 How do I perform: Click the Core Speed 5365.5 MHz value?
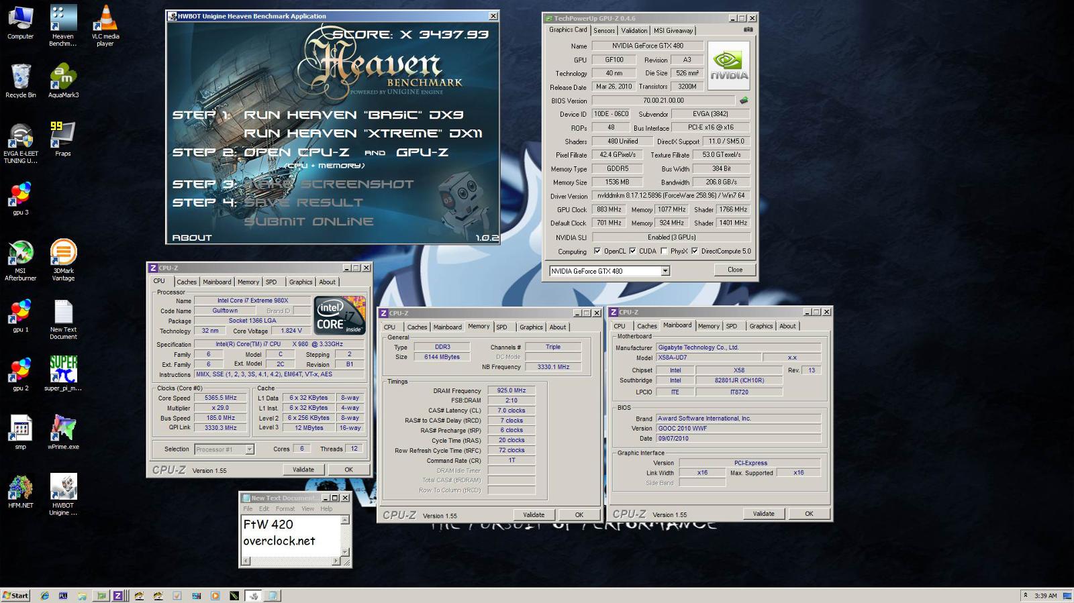(x=221, y=398)
